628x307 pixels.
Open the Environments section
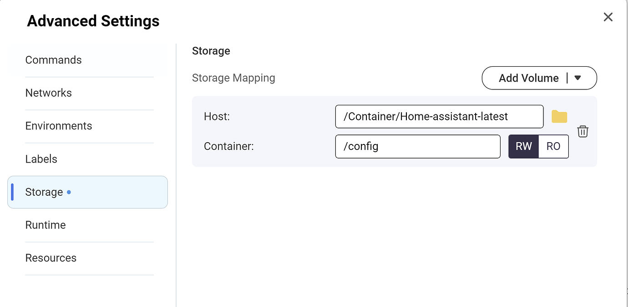click(x=58, y=126)
